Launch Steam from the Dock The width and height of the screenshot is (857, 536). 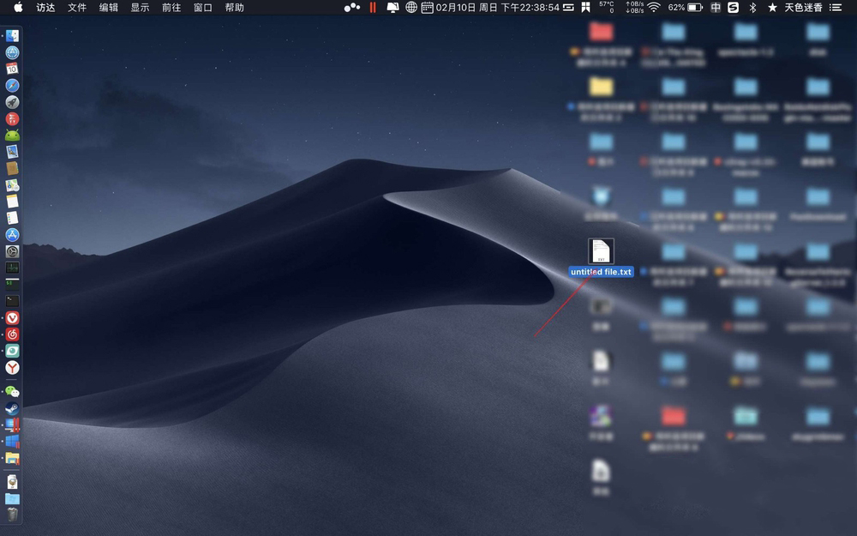[x=12, y=408]
